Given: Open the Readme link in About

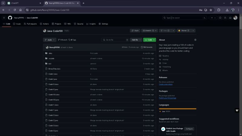Looking at the screenshot, I should [164, 56].
